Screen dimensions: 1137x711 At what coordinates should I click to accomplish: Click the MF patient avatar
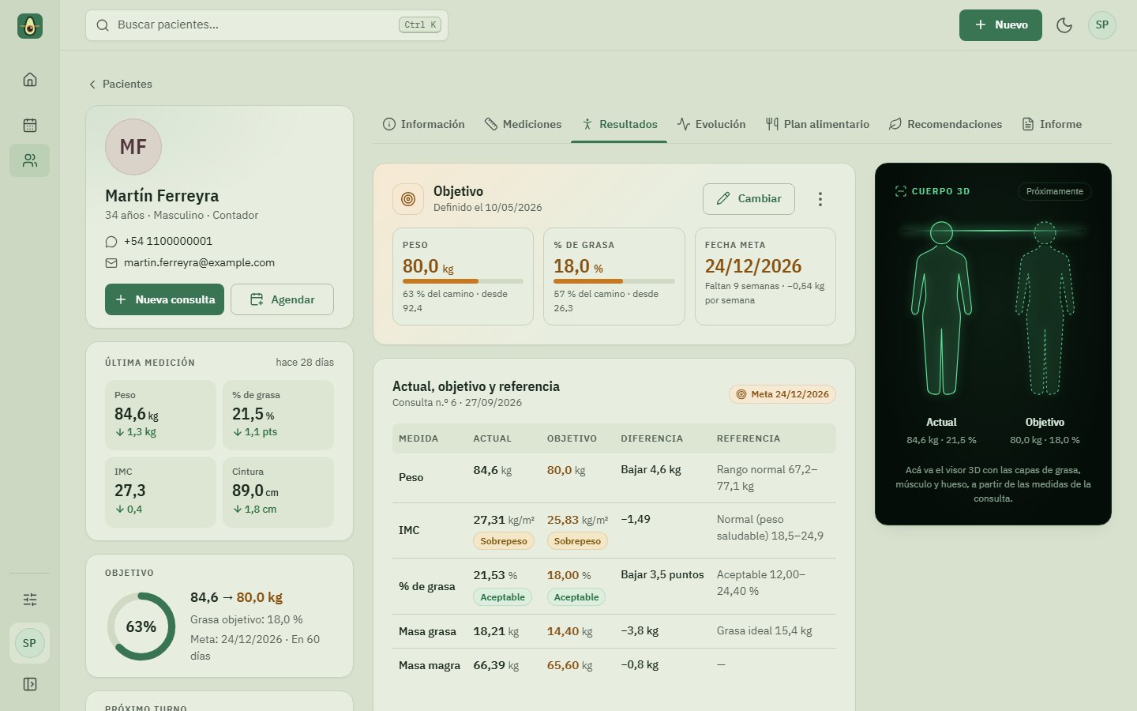coord(133,147)
